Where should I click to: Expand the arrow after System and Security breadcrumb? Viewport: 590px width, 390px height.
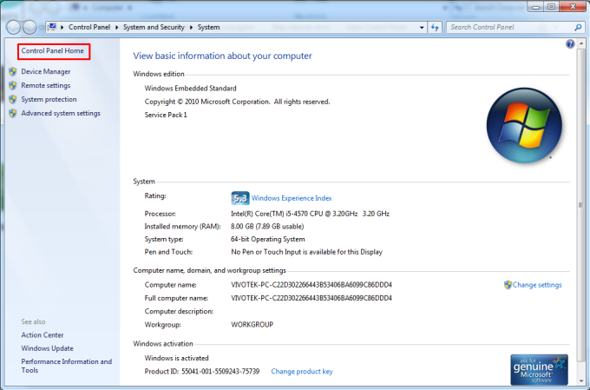(x=192, y=27)
